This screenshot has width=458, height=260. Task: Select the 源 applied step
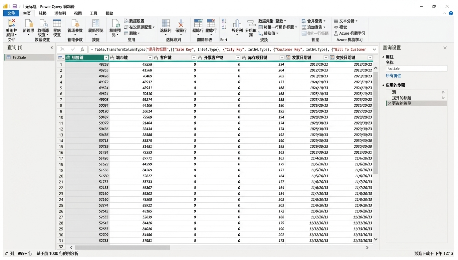[x=416, y=92]
